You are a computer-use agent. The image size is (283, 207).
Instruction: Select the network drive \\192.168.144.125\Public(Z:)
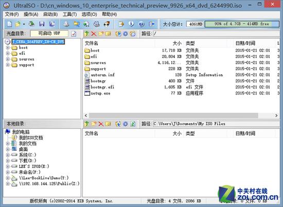pos(49,184)
